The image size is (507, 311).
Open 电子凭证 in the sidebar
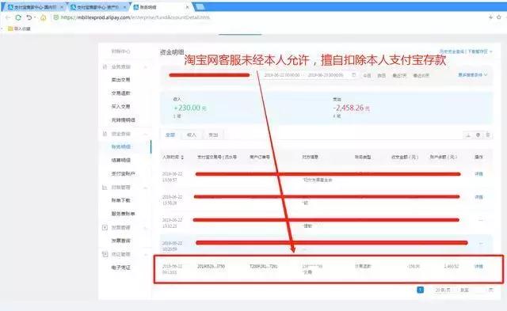click(x=121, y=267)
